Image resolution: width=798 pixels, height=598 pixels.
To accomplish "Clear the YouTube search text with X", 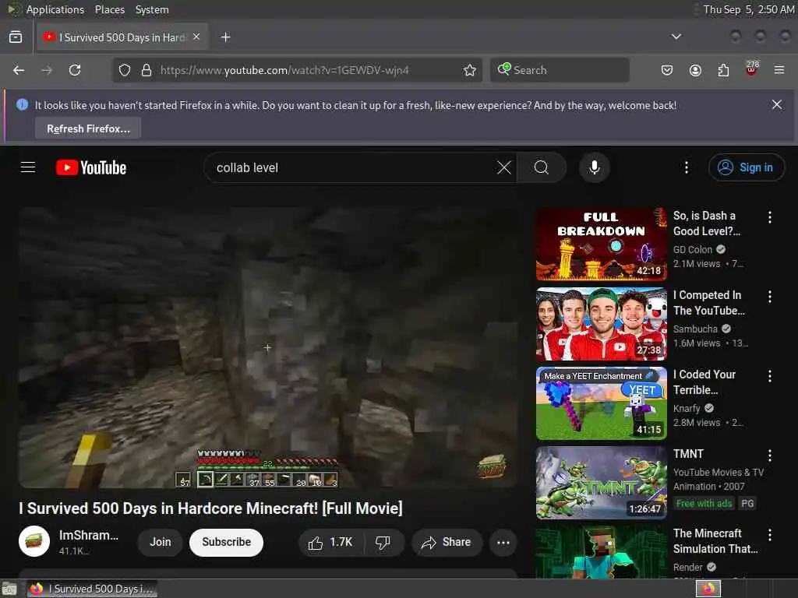I will click(504, 167).
